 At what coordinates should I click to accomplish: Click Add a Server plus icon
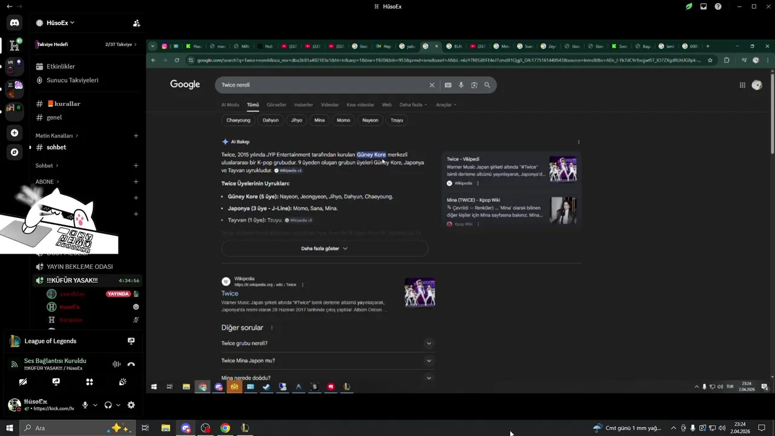click(x=15, y=133)
